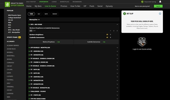Viewport: 170px width, 100px height.
Task: Bet on Barbora Krejcikova moneyline +120
Action: (x=51, y=42)
